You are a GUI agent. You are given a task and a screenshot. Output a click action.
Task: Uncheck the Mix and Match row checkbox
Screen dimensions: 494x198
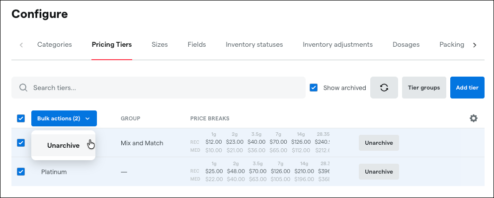click(x=21, y=143)
